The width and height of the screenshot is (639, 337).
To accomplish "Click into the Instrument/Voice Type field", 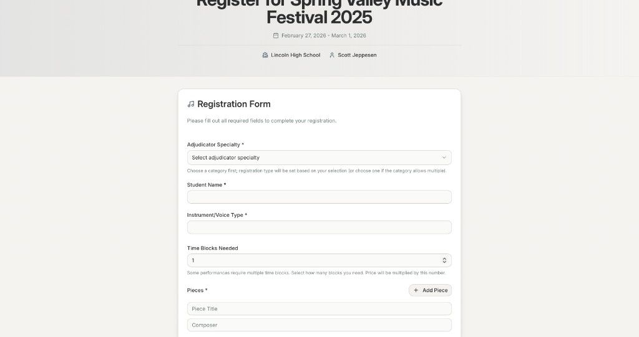I will coord(319,227).
